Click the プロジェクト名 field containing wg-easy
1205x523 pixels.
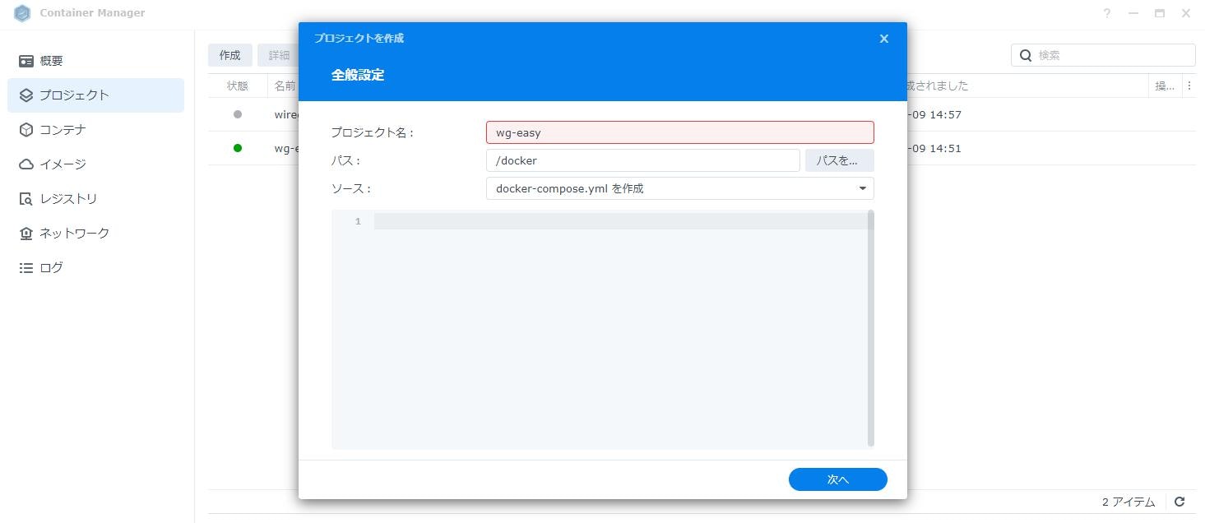coord(679,132)
